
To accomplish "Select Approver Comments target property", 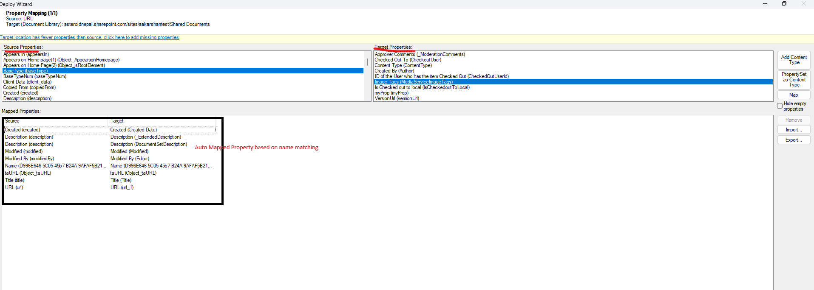I will [573, 54].
